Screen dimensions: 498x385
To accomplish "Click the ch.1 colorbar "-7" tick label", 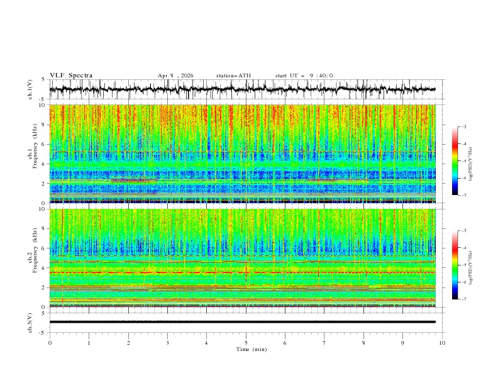I will [x=464, y=195].
